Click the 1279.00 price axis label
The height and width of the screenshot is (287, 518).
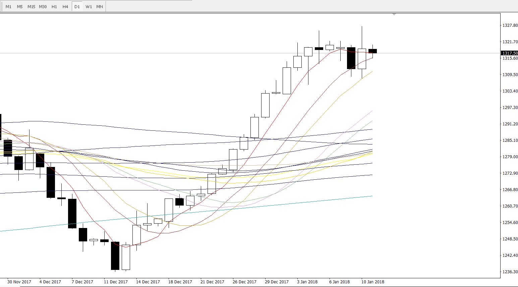coord(510,157)
